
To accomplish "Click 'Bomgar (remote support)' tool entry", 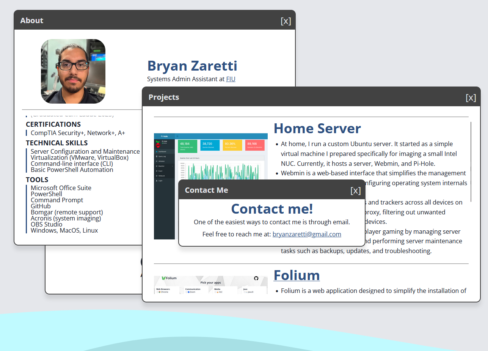I will pyautogui.click(x=67, y=212).
